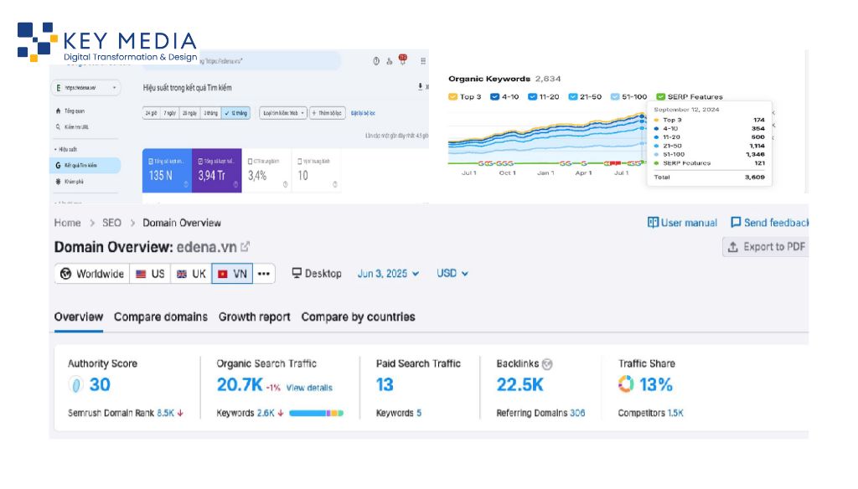Select the 3 tháng time range

click(211, 113)
